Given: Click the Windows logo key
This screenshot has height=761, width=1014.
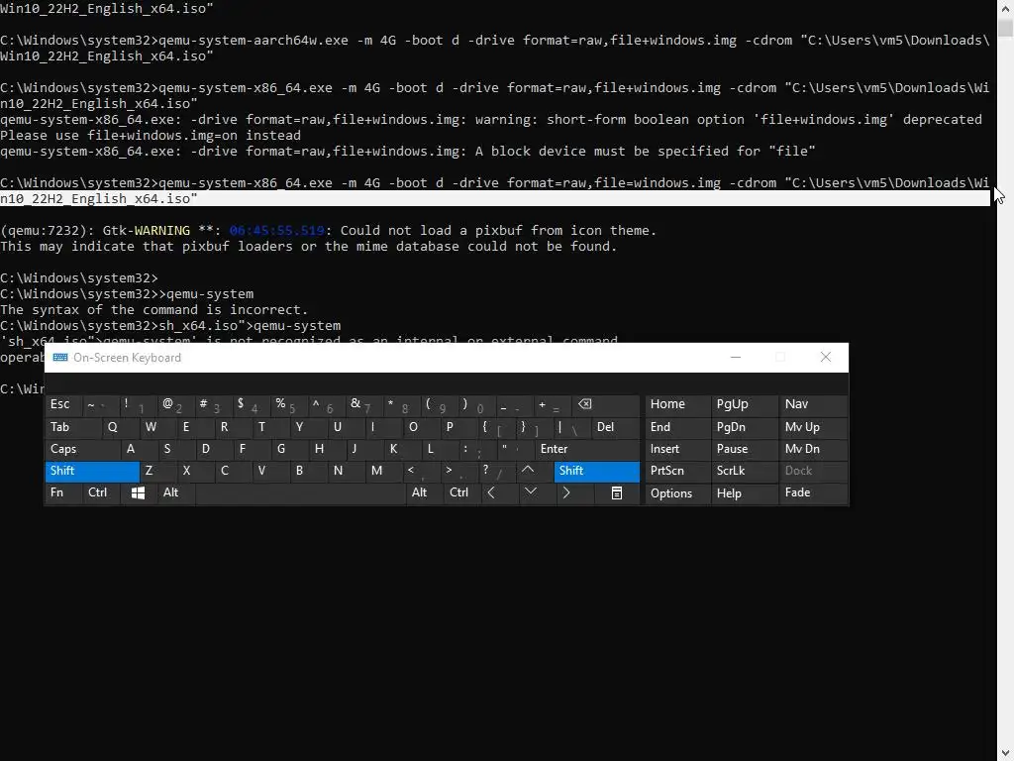Looking at the screenshot, I should (138, 493).
